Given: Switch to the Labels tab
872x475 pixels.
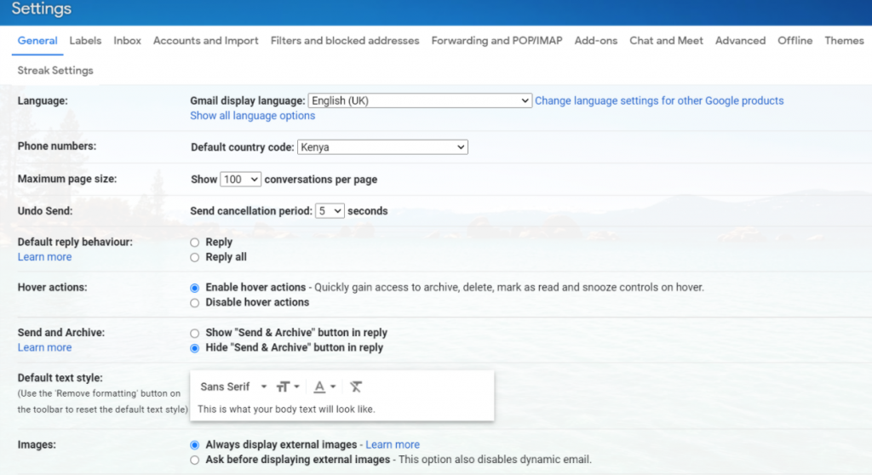Looking at the screenshot, I should (x=85, y=40).
